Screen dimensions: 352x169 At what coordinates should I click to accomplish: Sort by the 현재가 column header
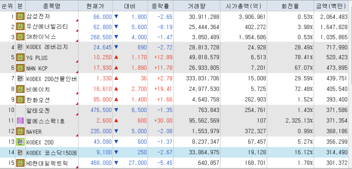coord(95,6)
